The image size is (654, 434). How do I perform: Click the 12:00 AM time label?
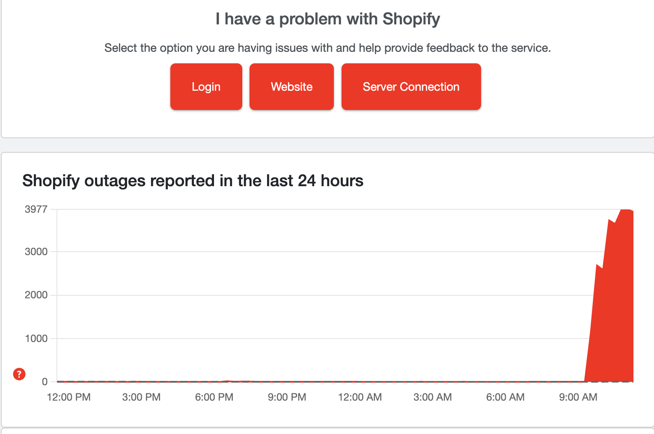point(360,397)
